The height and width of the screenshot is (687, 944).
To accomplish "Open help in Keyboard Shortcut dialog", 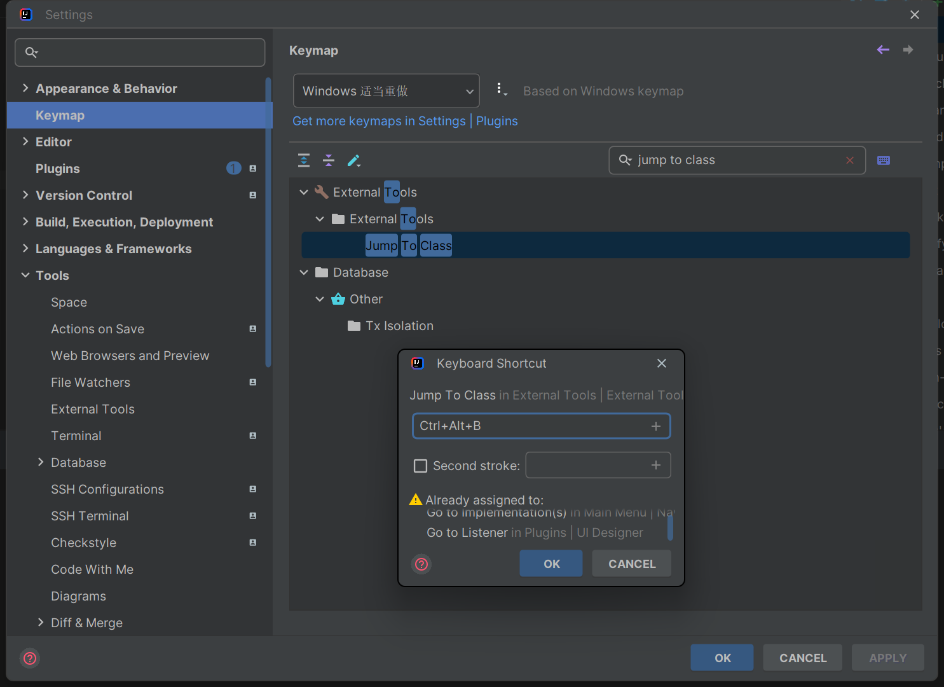I will [x=421, y=564].
